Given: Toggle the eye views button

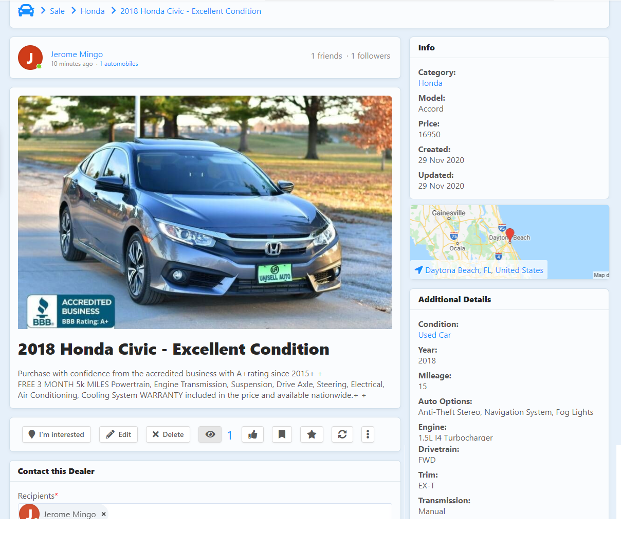Looking at the screenshot, I should 210,434.
